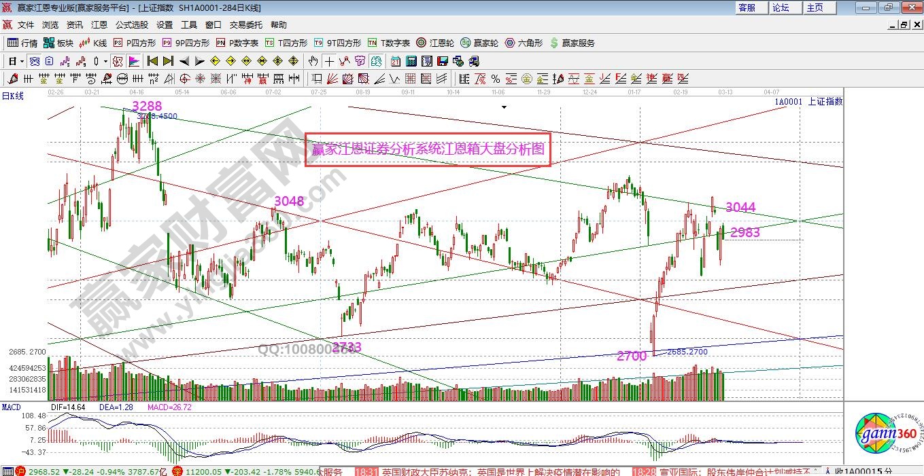
Task: Expand the small triangle marker above chart
Action: tap(504, 107)
